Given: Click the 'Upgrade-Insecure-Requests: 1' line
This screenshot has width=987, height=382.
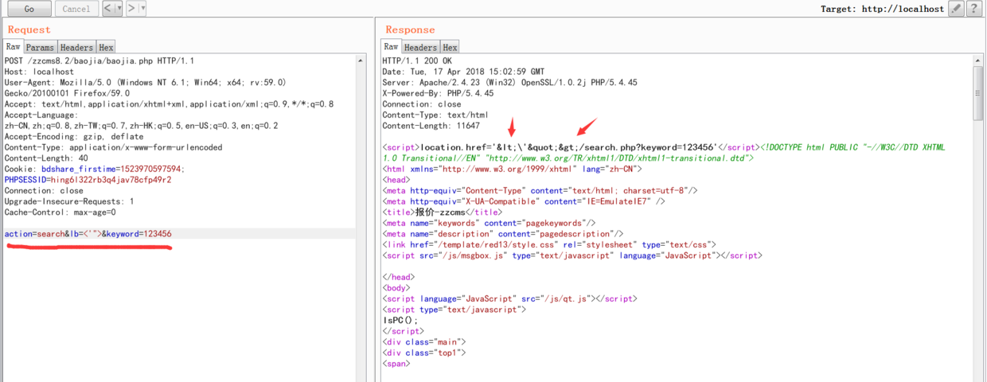Looking at the screenshot, I should [x=69, y=201].
